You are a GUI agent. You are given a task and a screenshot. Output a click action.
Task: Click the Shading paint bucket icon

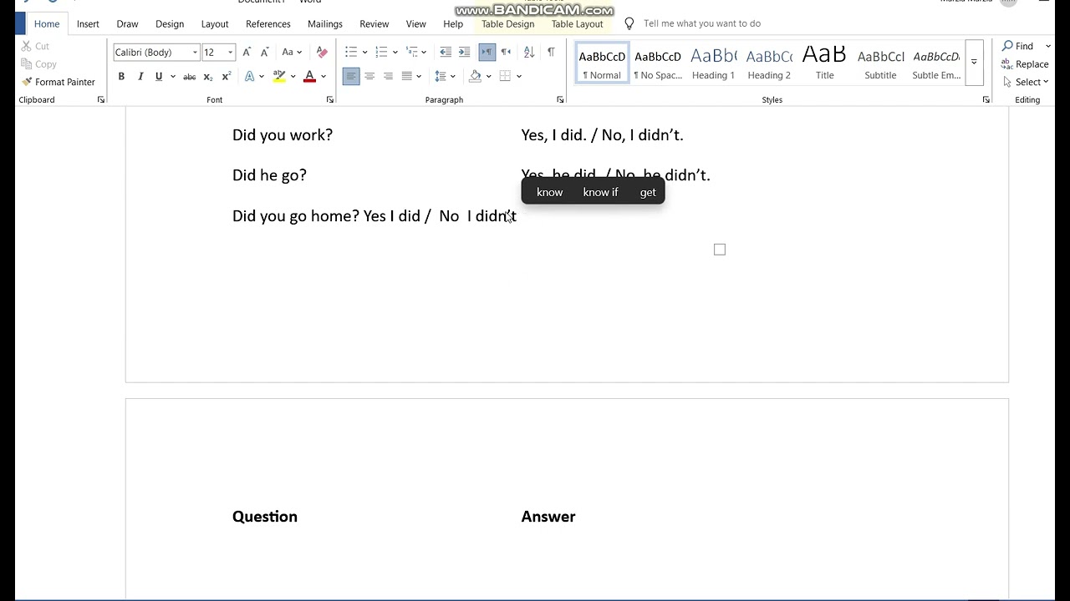tap(475, 76)
